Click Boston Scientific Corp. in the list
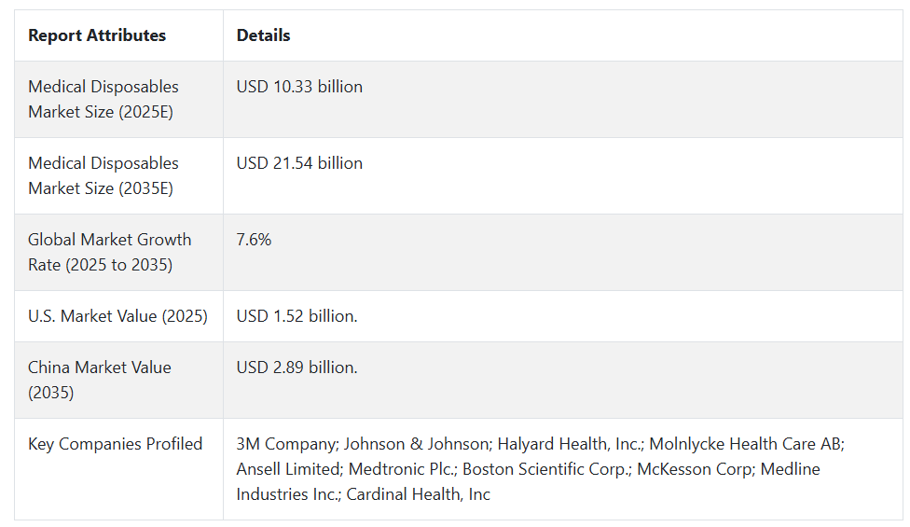This screenshot has height=527, width=910. coord(546,469)
